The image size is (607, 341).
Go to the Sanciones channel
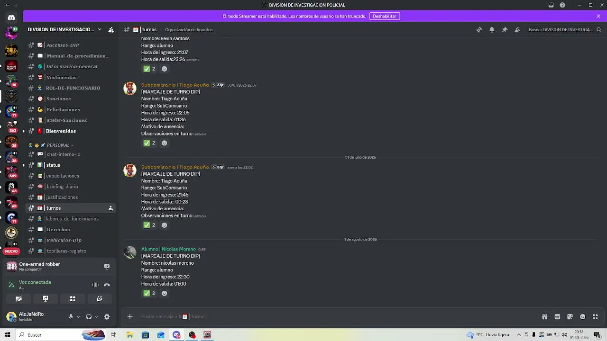[x=70, y=99]
